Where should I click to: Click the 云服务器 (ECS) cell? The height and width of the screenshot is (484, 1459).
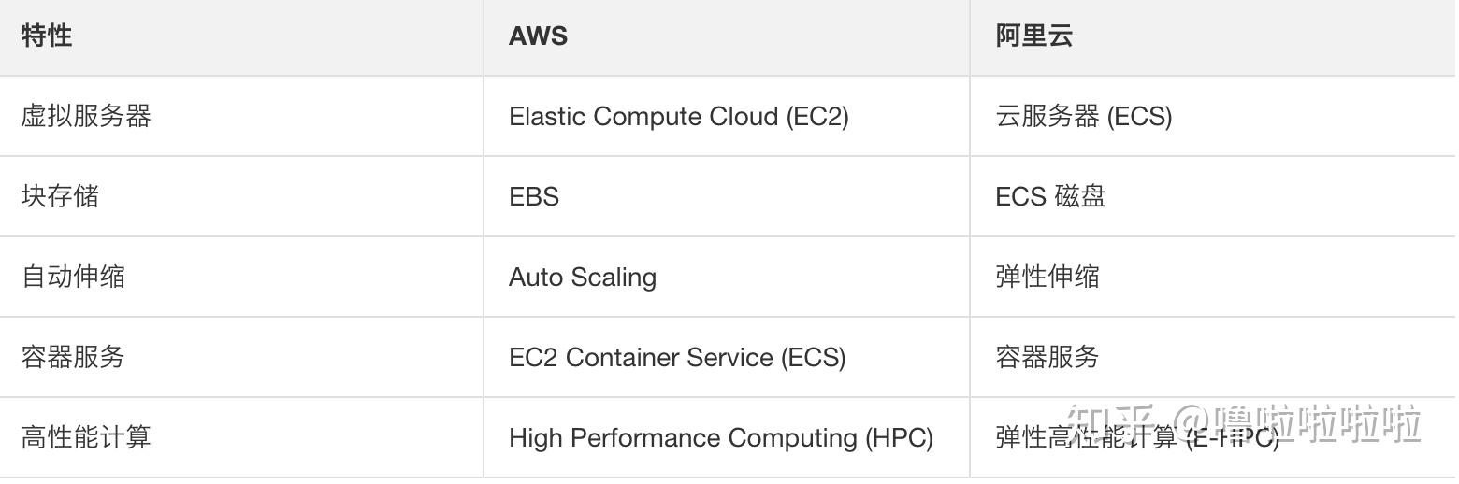pyautogui.click(x=1083, y=117)
